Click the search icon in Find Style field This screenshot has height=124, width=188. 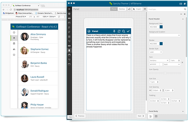click(185, 9)
